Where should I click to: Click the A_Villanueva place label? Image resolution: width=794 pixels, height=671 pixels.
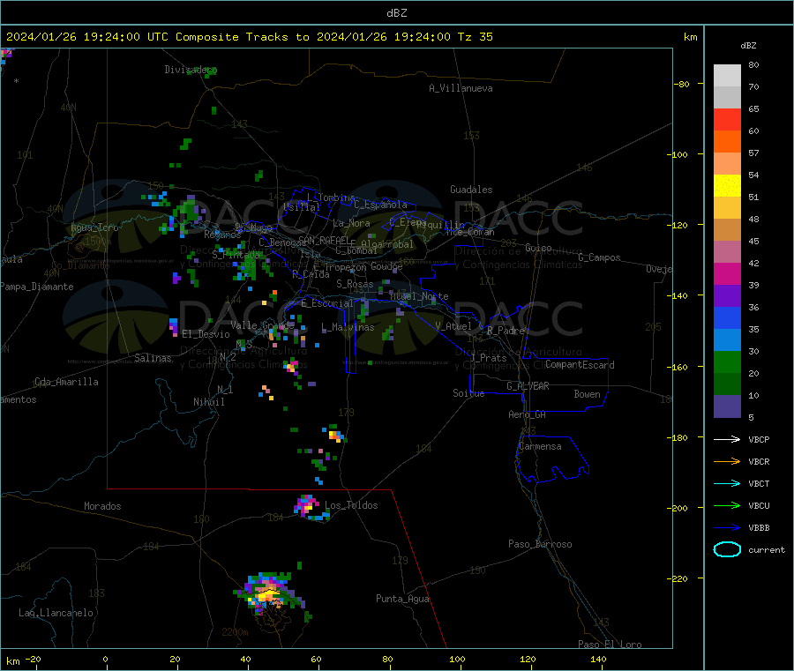461,88
